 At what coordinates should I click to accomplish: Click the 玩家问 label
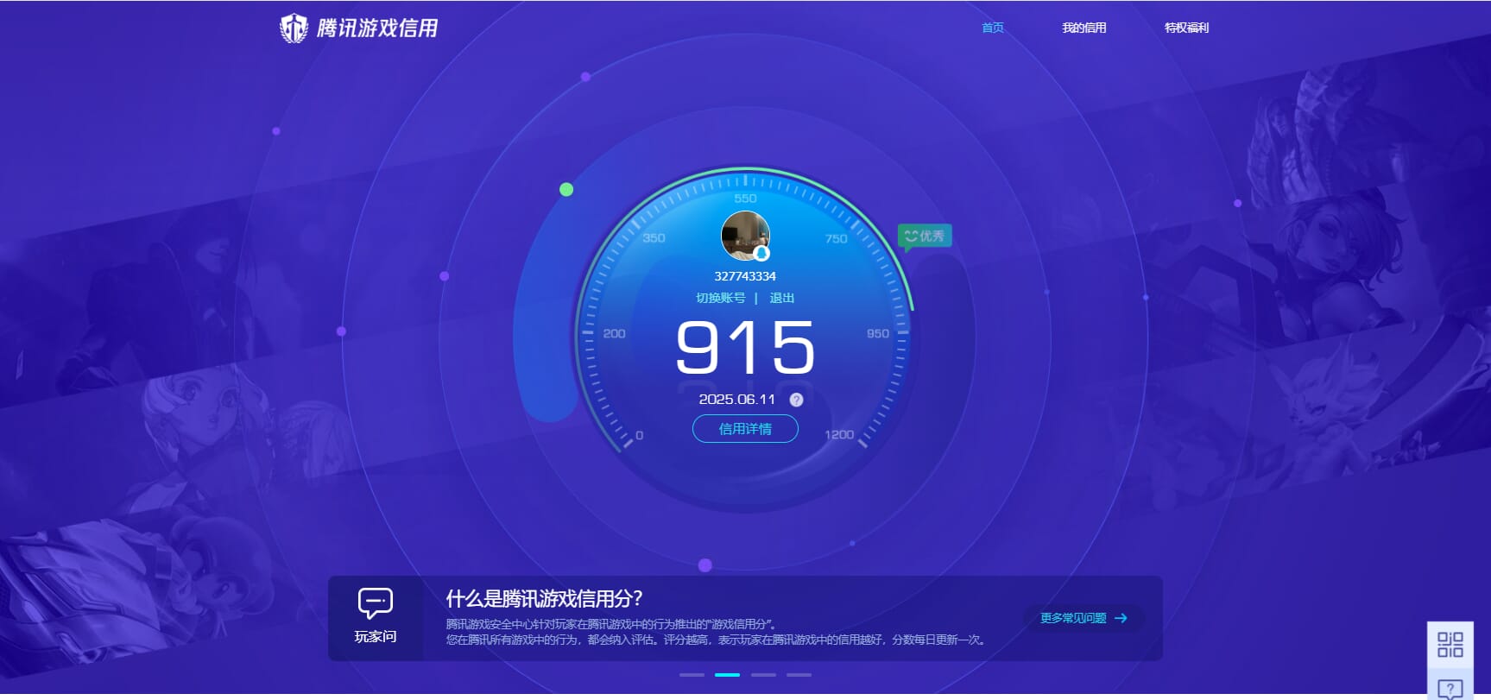click(376, 637)
